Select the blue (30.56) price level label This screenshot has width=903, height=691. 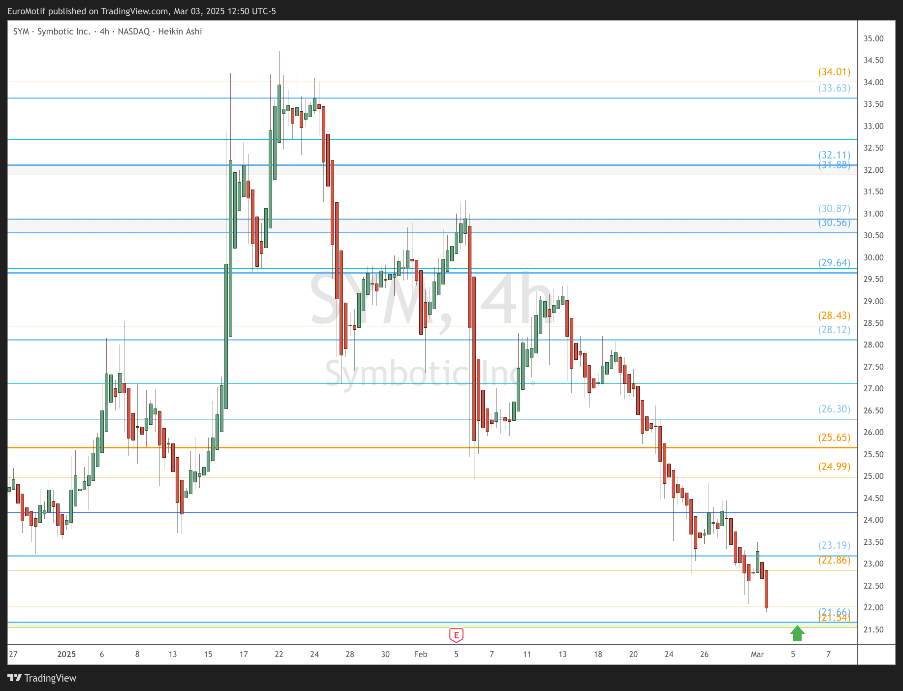point(834,222)
